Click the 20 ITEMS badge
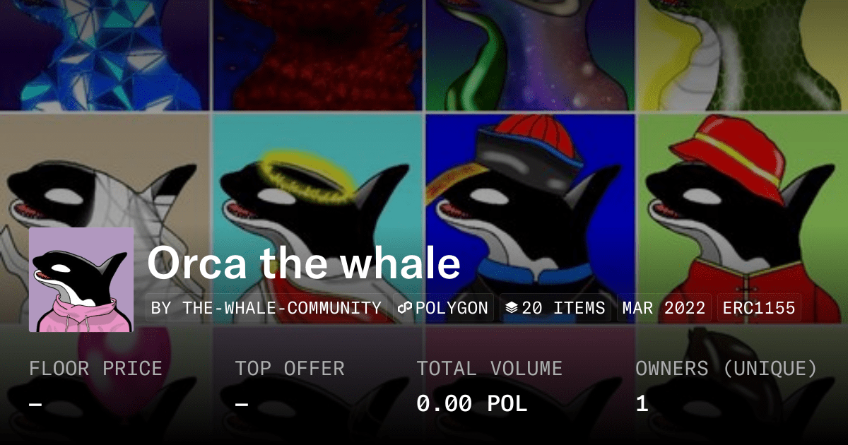Screen dimensions: 848x445 coord(556,308)
